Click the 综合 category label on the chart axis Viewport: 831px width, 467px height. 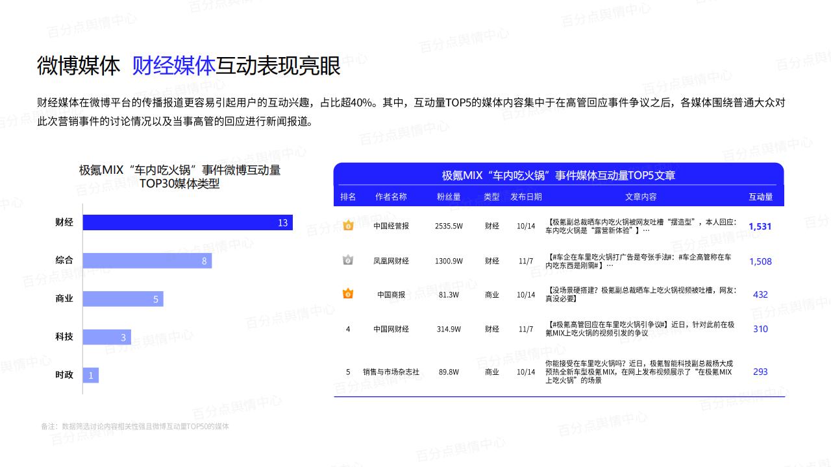point(64,260)
